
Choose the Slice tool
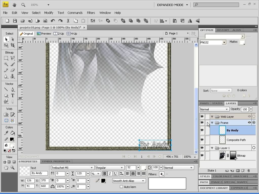[13, 114]
